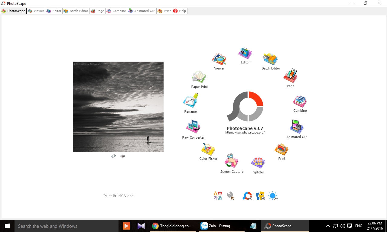387x232 pixels.
Task: Open the wrench settings icon
Action: coord(230,196)
